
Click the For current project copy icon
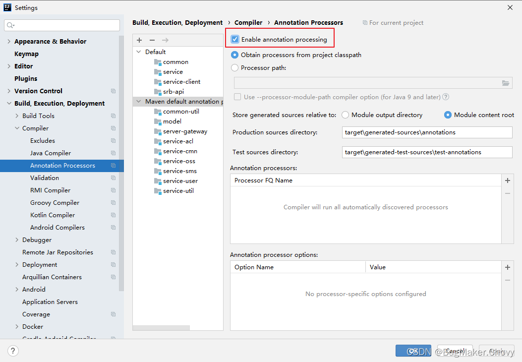pyautogui.click(x=365, y=23)
